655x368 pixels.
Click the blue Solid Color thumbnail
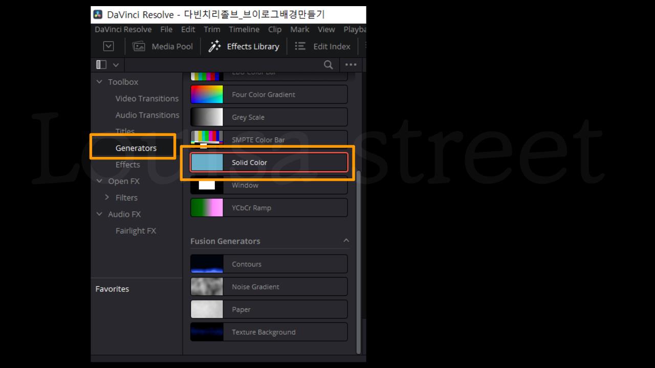point(207,163)
